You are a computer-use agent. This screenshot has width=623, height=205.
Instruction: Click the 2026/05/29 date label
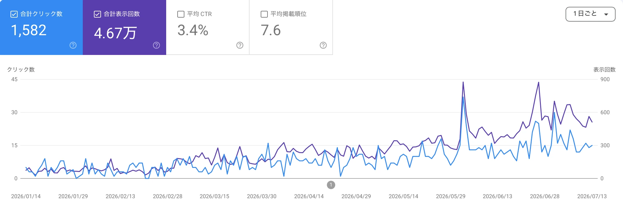[x=451, y=196]
